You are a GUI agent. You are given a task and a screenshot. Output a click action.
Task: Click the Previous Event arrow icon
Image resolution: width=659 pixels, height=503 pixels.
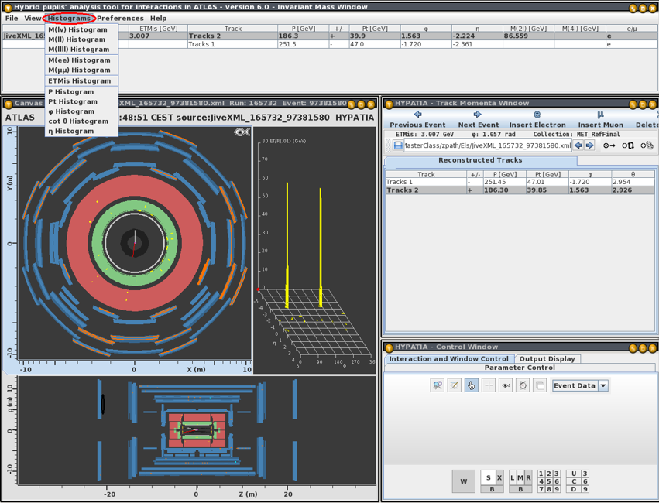[417, 115]
